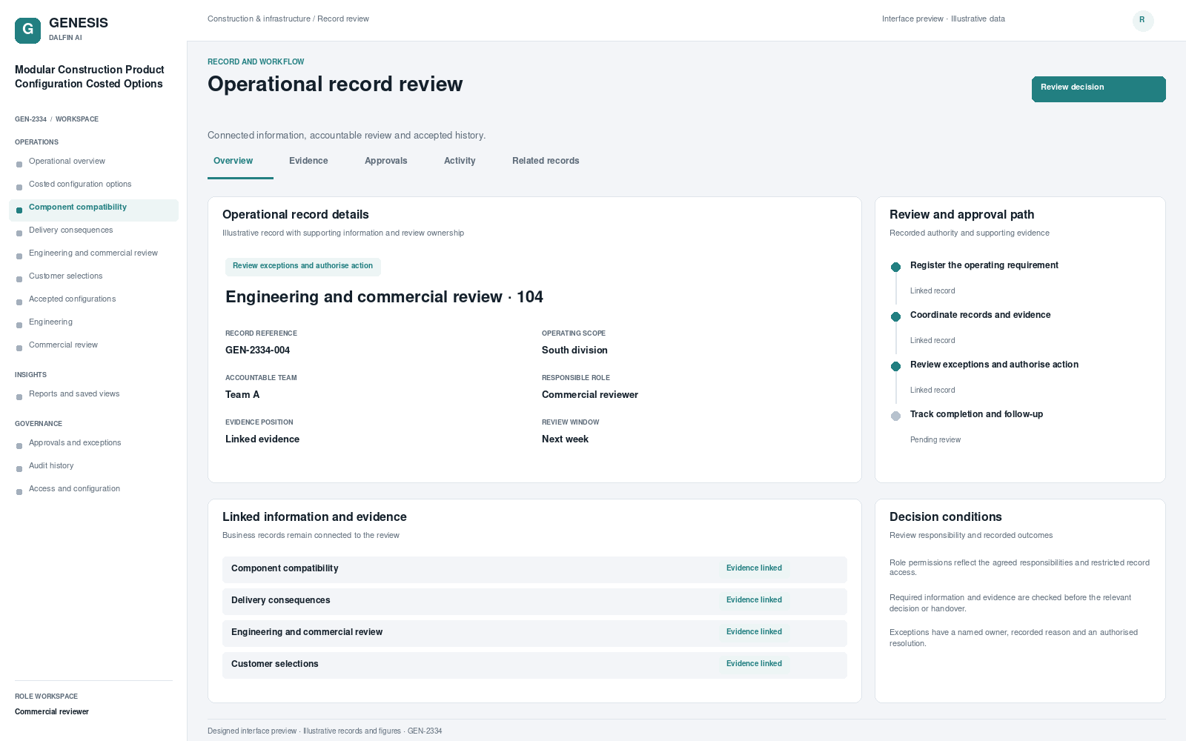Select the Related records tab
Image resolution: width=1186 pixels, height=741 pixels.
click(x=546, y=161)
